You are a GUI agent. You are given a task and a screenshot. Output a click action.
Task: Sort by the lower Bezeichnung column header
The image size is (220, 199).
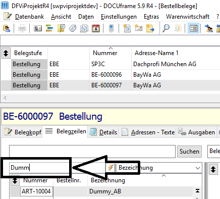click(108, 180)
